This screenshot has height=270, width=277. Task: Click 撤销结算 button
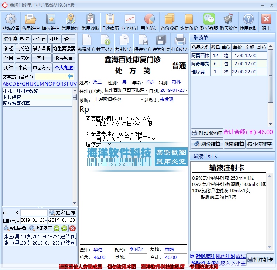click(x=235, y=144)
